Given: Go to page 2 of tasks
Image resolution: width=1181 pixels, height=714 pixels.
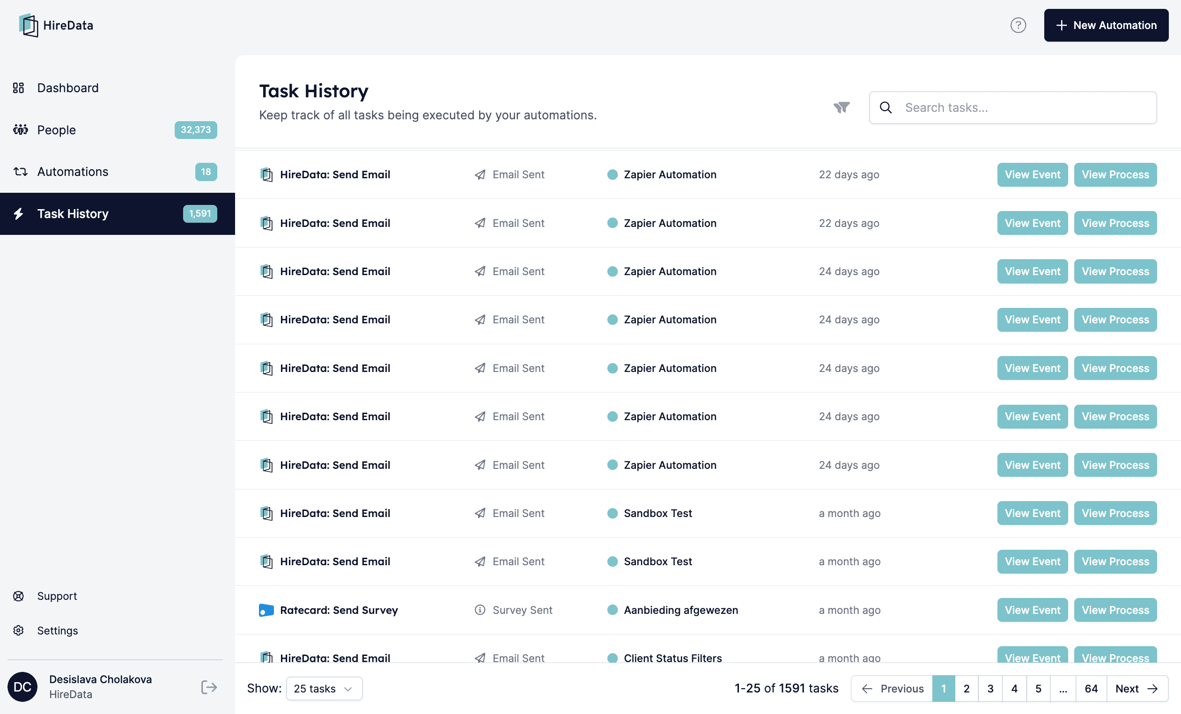Looking at the screenshot, I should 966,688.
